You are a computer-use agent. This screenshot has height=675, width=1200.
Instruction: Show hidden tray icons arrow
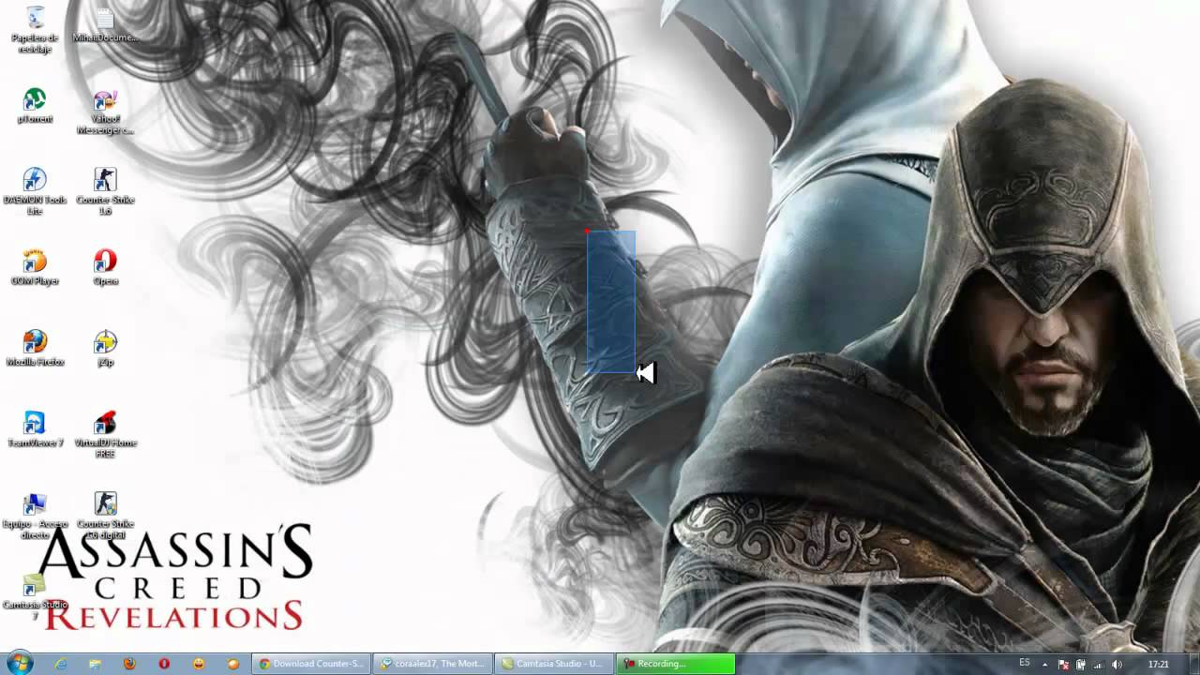(x=1045, y=665)
